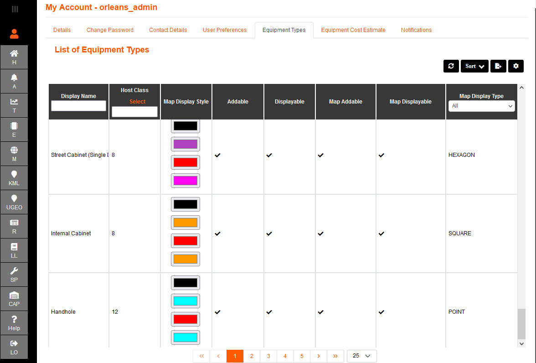Open the KML sidebar item
536x363 pixels.
click(x=14, y=178)
